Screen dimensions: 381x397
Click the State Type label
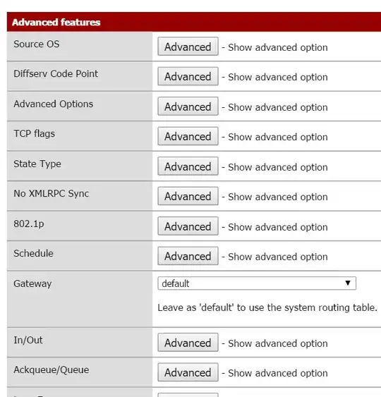point(37,164)
